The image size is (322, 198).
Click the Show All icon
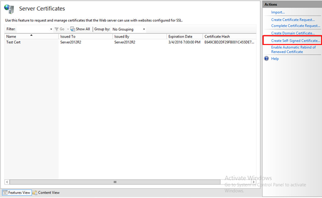(72, 29)
